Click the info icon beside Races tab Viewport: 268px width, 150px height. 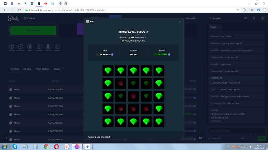click(x=63, y=69)
